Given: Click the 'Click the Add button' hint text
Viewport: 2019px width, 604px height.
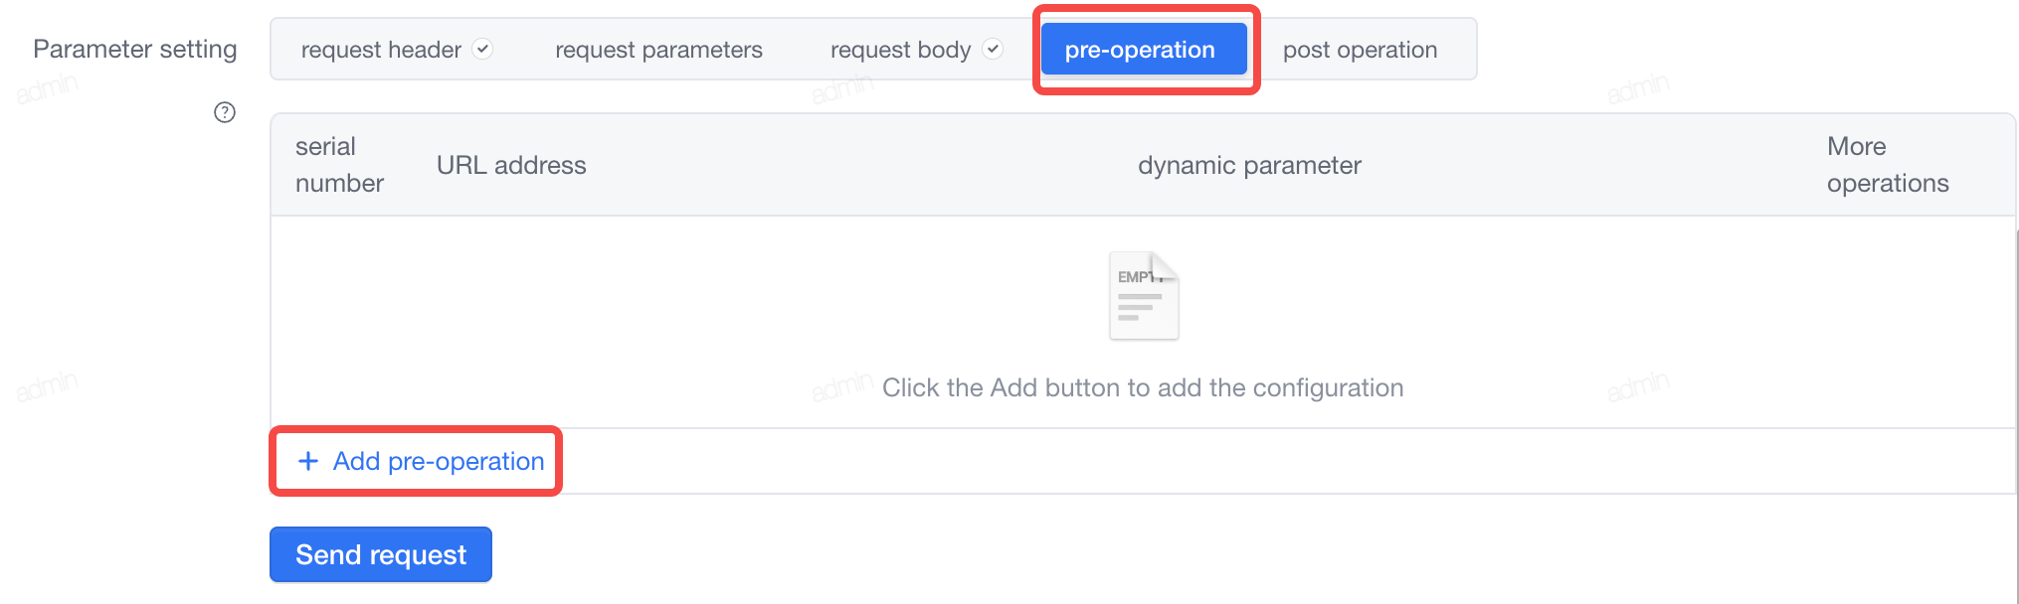Looking at the screenshot, I should (x=1143, y=387).
